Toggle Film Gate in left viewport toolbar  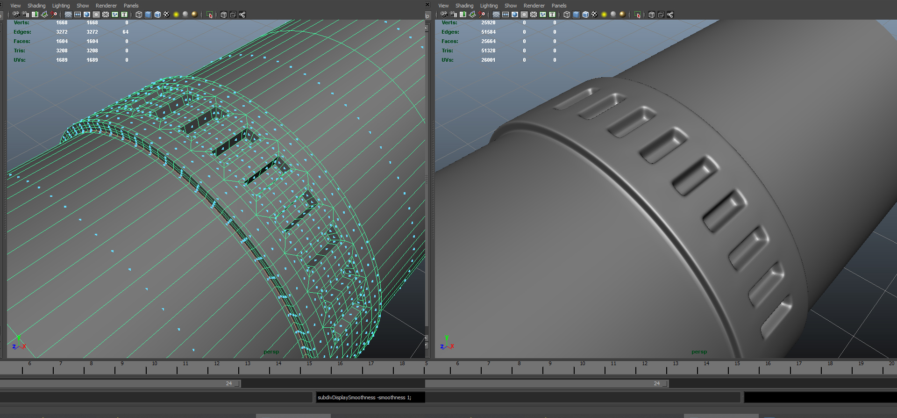[x=78, y=14]
